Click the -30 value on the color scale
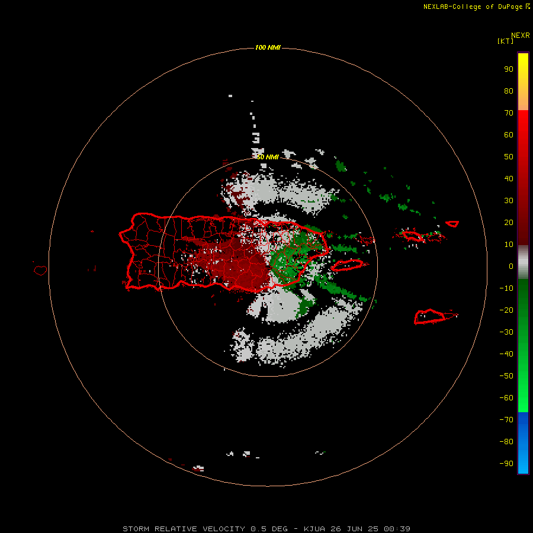 506,332
